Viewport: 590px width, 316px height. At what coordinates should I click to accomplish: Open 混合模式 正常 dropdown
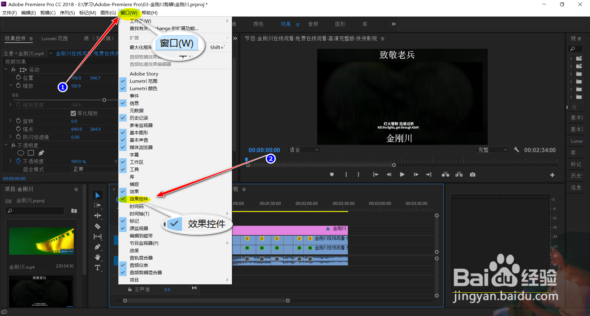pos(94,169)
